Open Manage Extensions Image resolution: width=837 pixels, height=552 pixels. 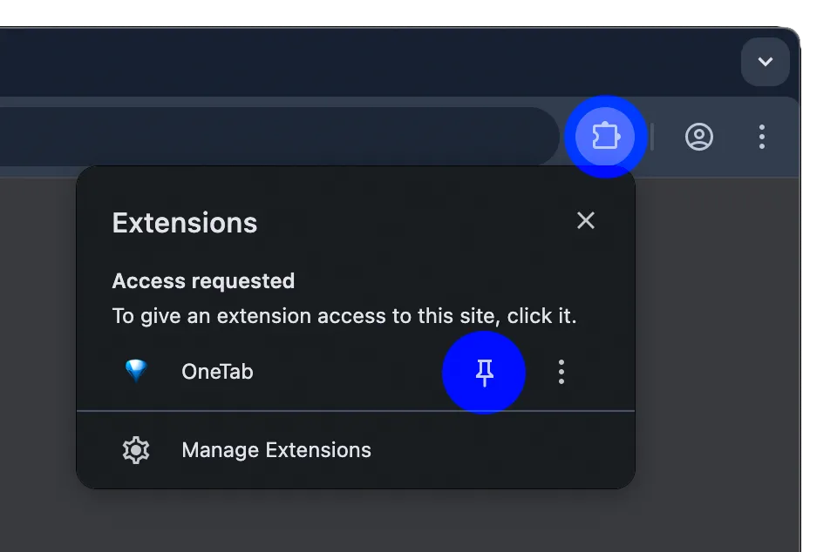(x=276, y=450)
